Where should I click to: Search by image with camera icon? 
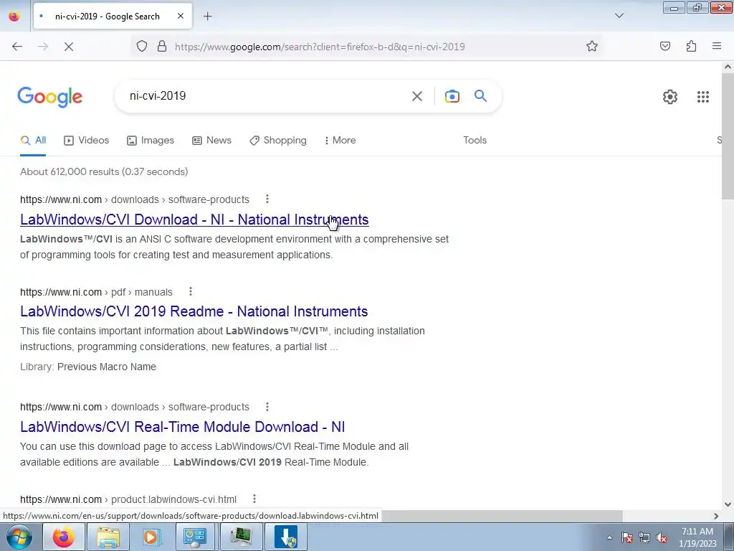click(x=452, y=96)
